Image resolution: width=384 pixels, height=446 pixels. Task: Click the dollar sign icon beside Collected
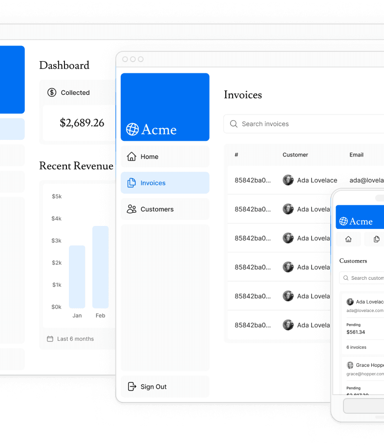tap(52, 92)
